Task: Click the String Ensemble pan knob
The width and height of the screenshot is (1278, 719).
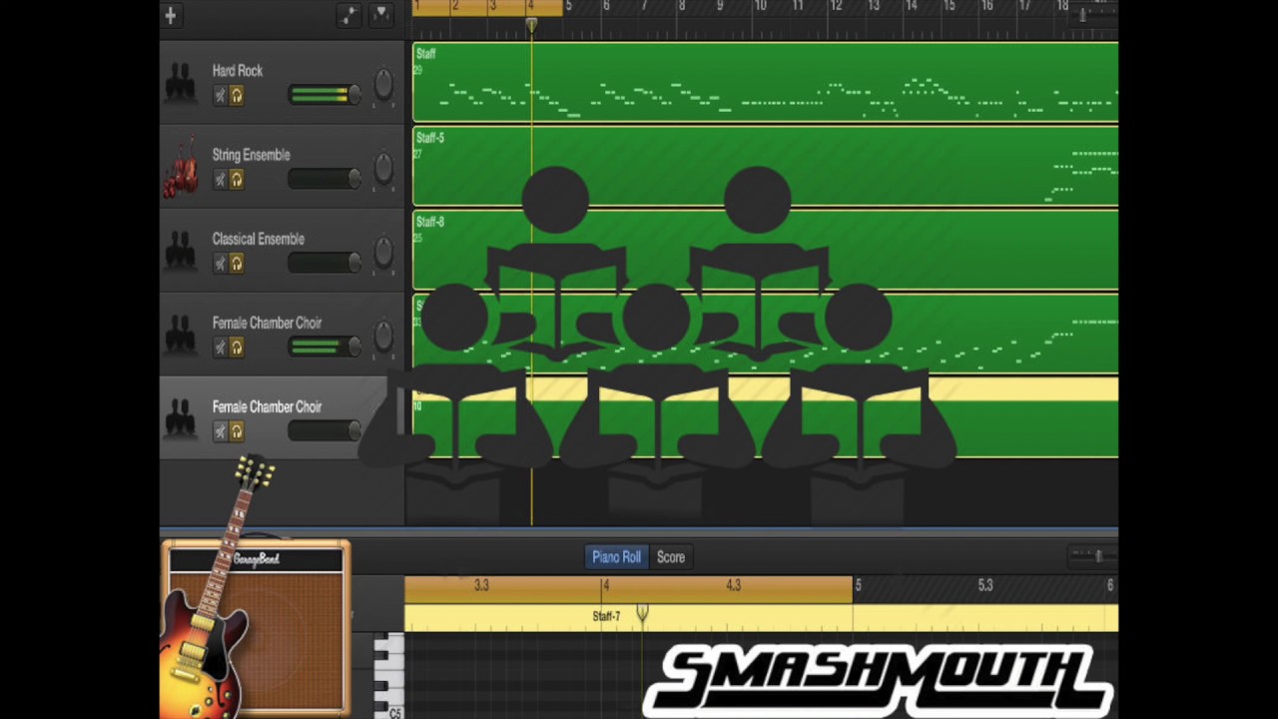Action: [x=383, y=168]
